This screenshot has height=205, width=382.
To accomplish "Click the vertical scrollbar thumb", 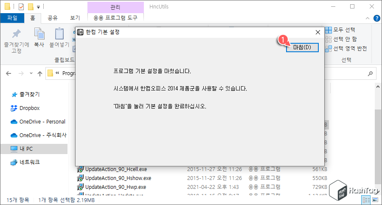I will (378, 146).
